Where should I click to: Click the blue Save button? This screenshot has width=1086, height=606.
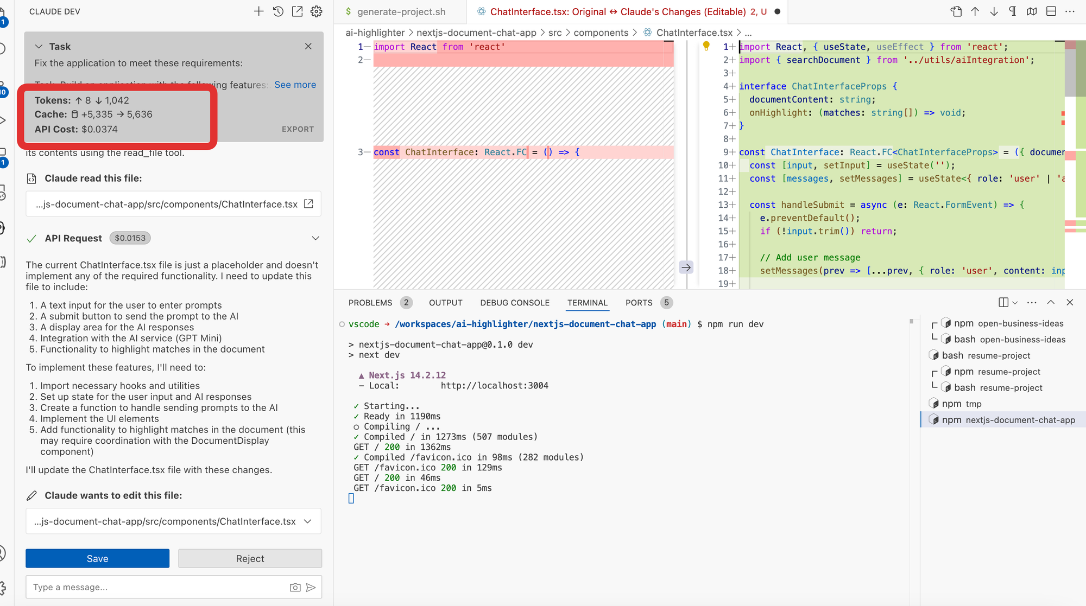click(x=97, y=558)
